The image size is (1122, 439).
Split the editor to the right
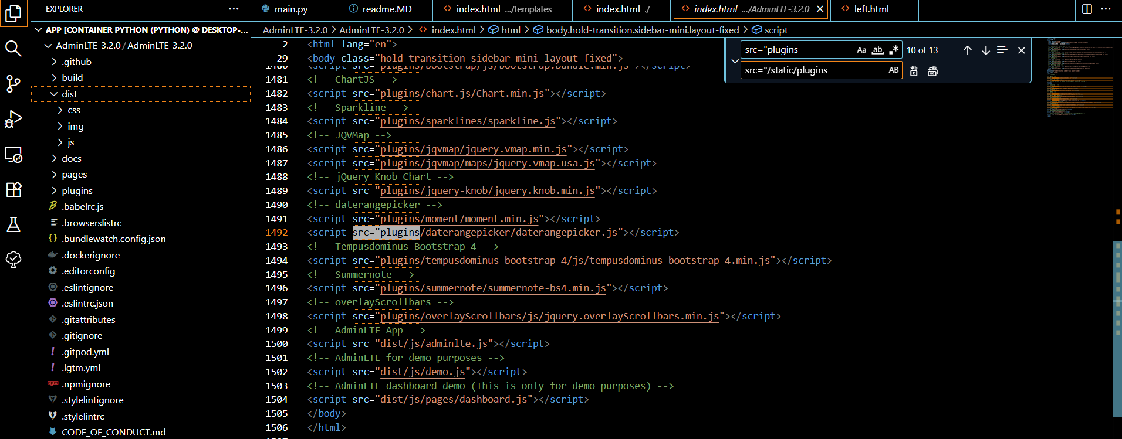pos(1087,9)
